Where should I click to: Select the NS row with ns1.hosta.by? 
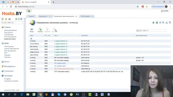click(x=100, y=63)
